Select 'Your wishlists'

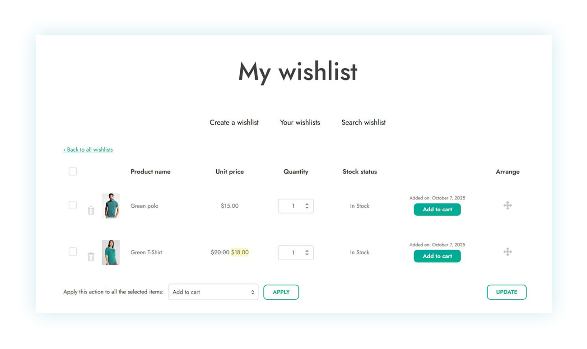coord(299,122)
